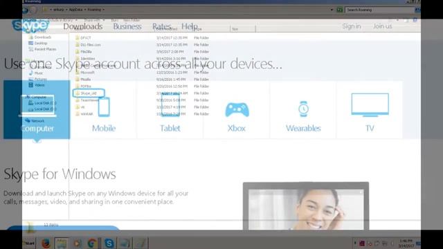Screen dimensions: 443x249
Task: Select the FileZilla folder in the file list
Action: point(86,52)
